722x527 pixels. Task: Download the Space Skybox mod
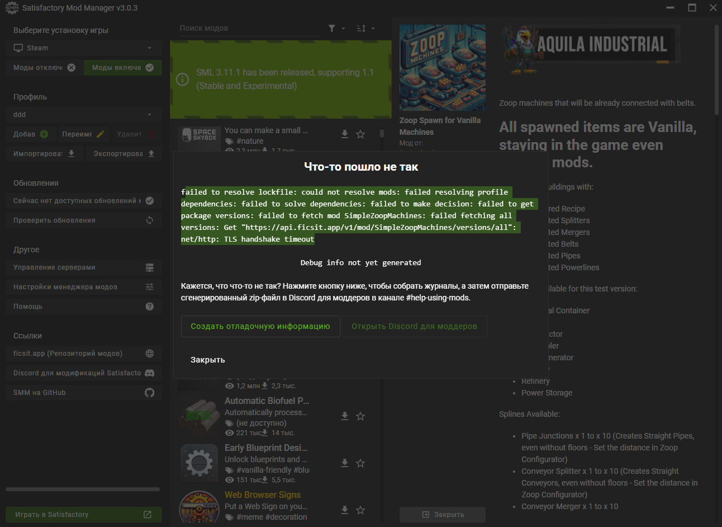click(x=345, y=134)
